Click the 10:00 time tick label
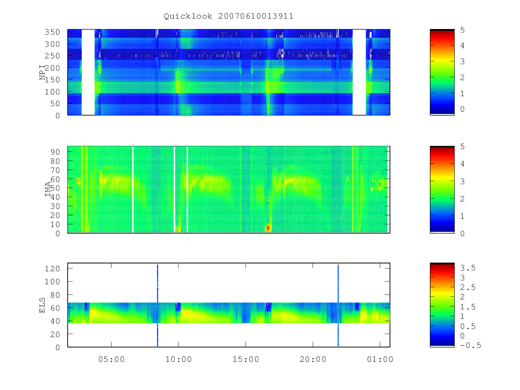 click(179, 359)
